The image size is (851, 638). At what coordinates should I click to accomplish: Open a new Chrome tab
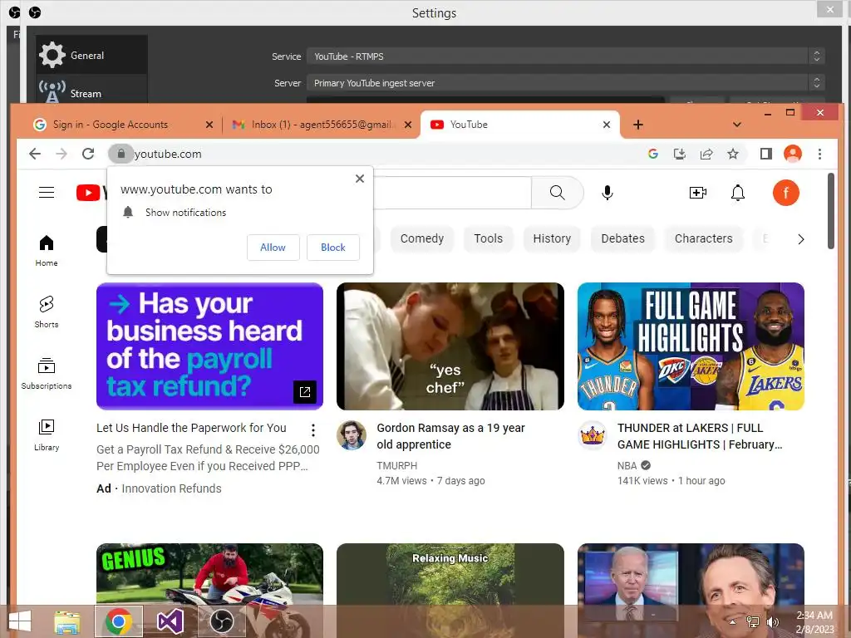[x=638, y=125]
